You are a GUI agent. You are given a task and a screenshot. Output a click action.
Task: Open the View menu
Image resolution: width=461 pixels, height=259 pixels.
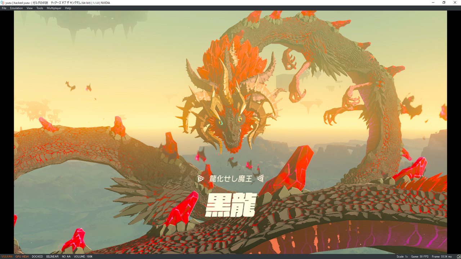30,8
